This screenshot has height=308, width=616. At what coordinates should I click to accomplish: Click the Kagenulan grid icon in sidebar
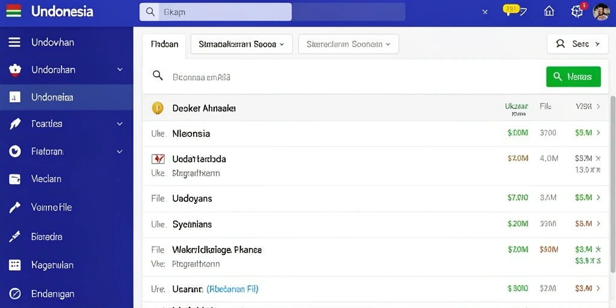coord(14,265)
